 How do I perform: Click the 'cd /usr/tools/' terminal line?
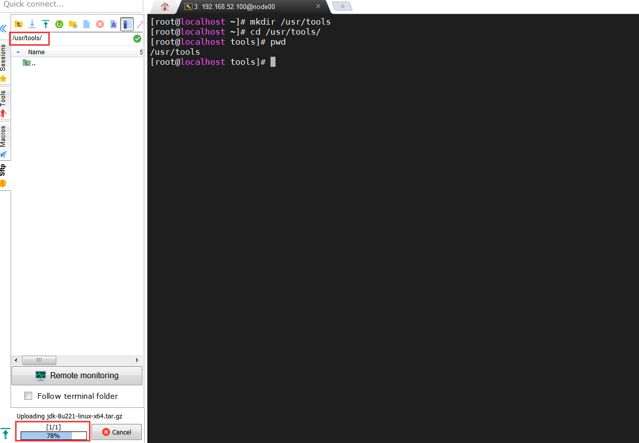[x=235, y=32]
